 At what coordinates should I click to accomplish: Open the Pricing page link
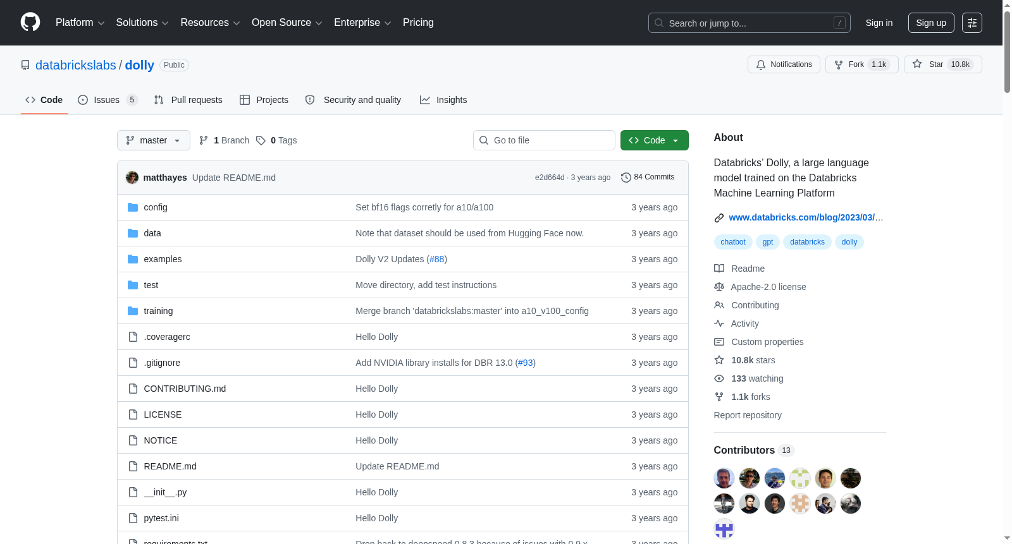[x=418, y=23]
